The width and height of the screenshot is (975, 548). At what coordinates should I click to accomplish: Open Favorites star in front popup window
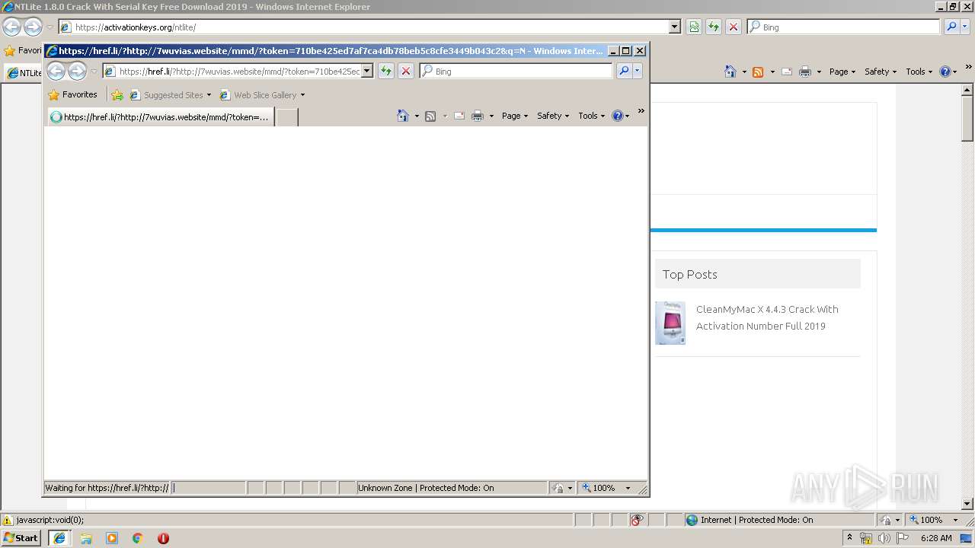72,95
